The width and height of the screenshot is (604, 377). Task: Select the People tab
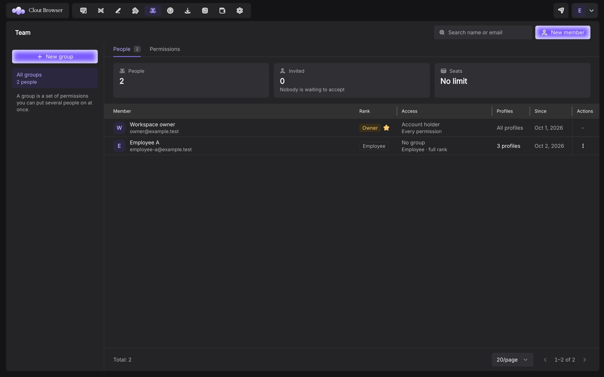click(x=127, y=49)
